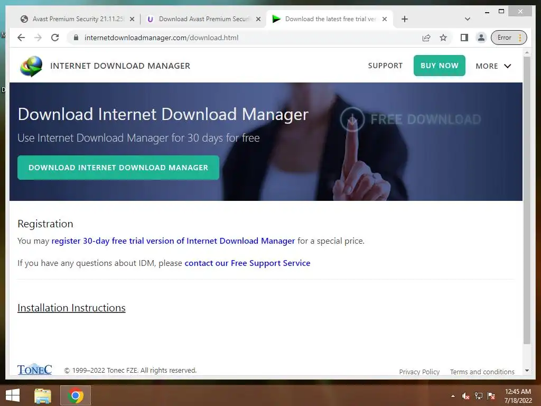Screen dimensions: 541x406
Task: Click the copyright 1999–2022 Tonec FZE text
Action: coord(130,370)
